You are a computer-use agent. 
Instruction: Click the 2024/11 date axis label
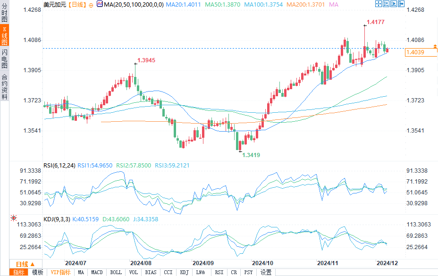[x=328, y=263]
